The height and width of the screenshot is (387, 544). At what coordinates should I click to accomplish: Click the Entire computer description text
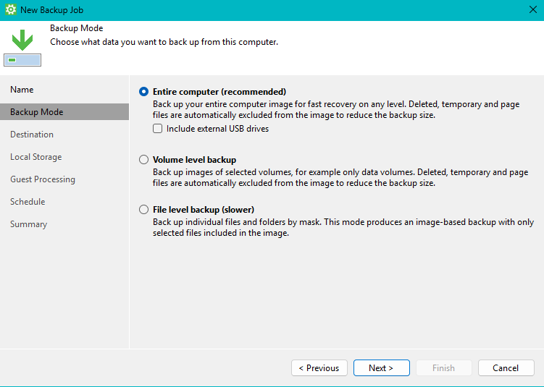[x=336, y=110]
